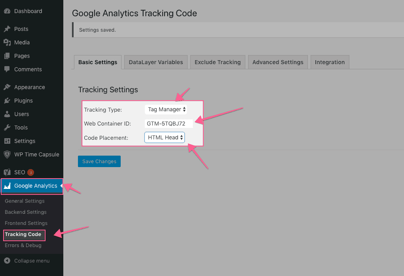The image size is (404, 276).
Task: Click the 'Tracking Type:' label
Action: (x=103, y=110)
